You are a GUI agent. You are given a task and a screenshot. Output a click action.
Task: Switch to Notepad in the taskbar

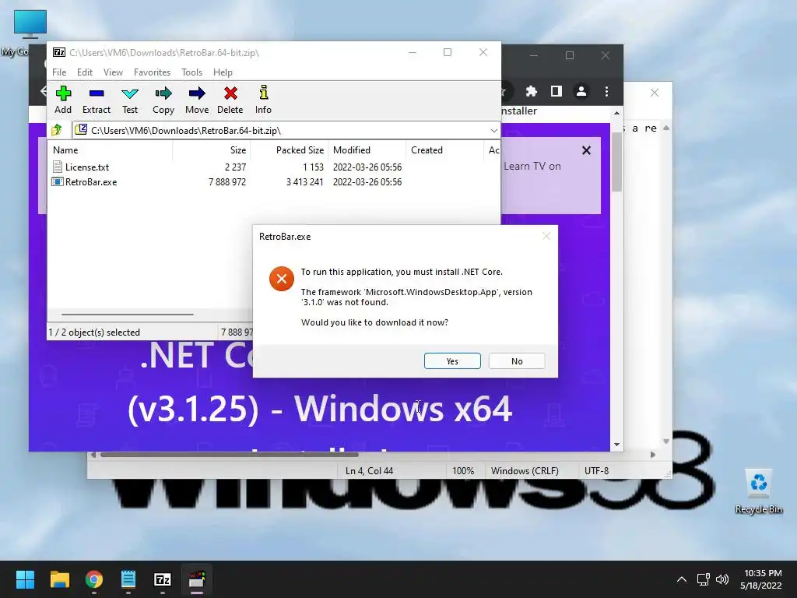tap(128, 579)
